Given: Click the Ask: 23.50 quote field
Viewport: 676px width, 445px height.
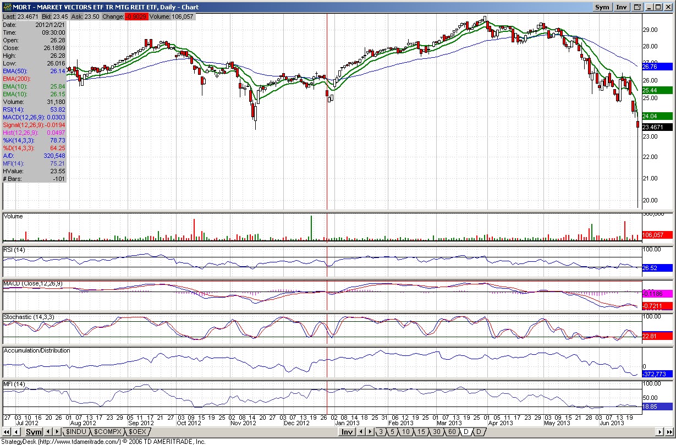Looking at the screenshot, I should 86,17.
